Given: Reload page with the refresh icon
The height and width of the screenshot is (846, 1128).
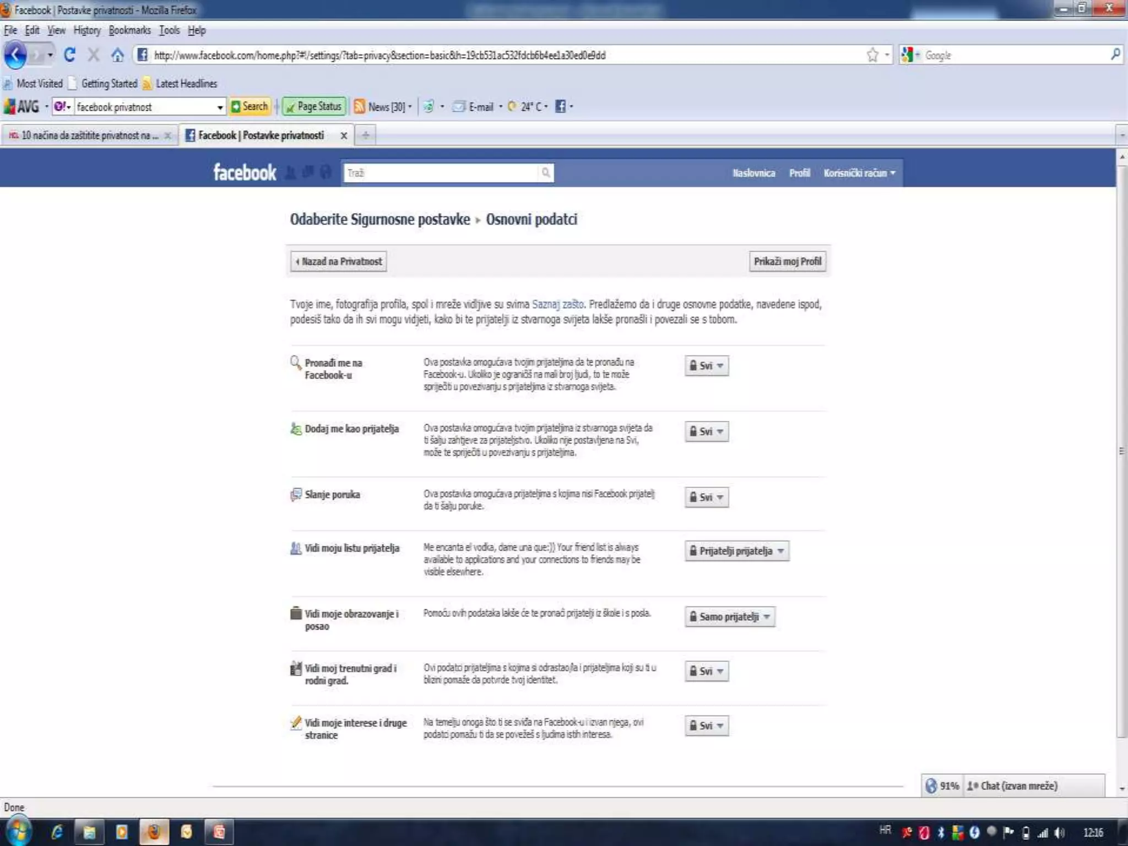Looking at the screenshot, I should point(69,55).
